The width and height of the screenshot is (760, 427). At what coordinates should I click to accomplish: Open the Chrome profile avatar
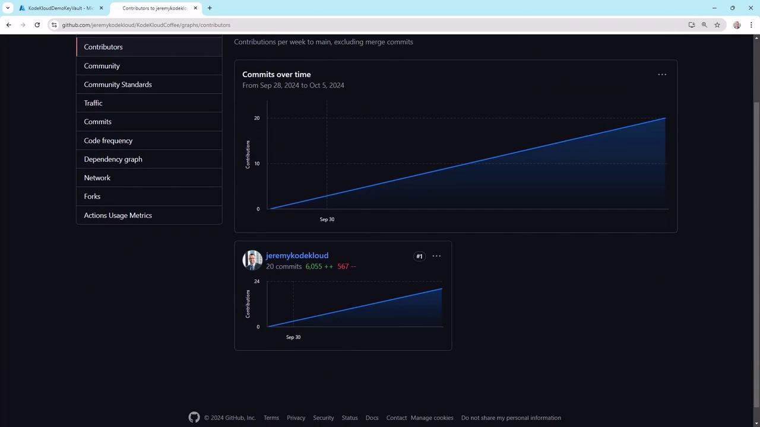[737, 25]
